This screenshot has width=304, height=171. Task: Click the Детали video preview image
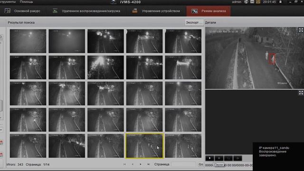pyautogui.click(x=255, y=58)
